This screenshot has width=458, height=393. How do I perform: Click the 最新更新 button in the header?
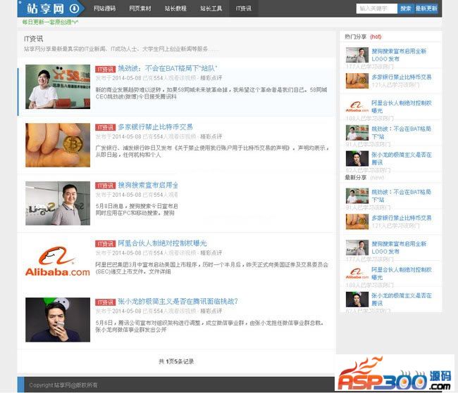click(x=426, y=8)
